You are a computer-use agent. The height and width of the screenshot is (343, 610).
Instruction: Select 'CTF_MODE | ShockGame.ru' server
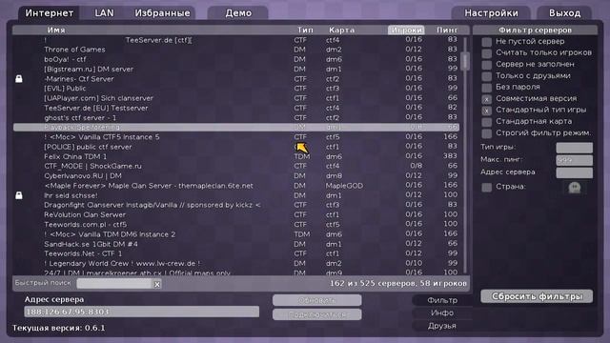pyautogui.click(x=236, y=166)
